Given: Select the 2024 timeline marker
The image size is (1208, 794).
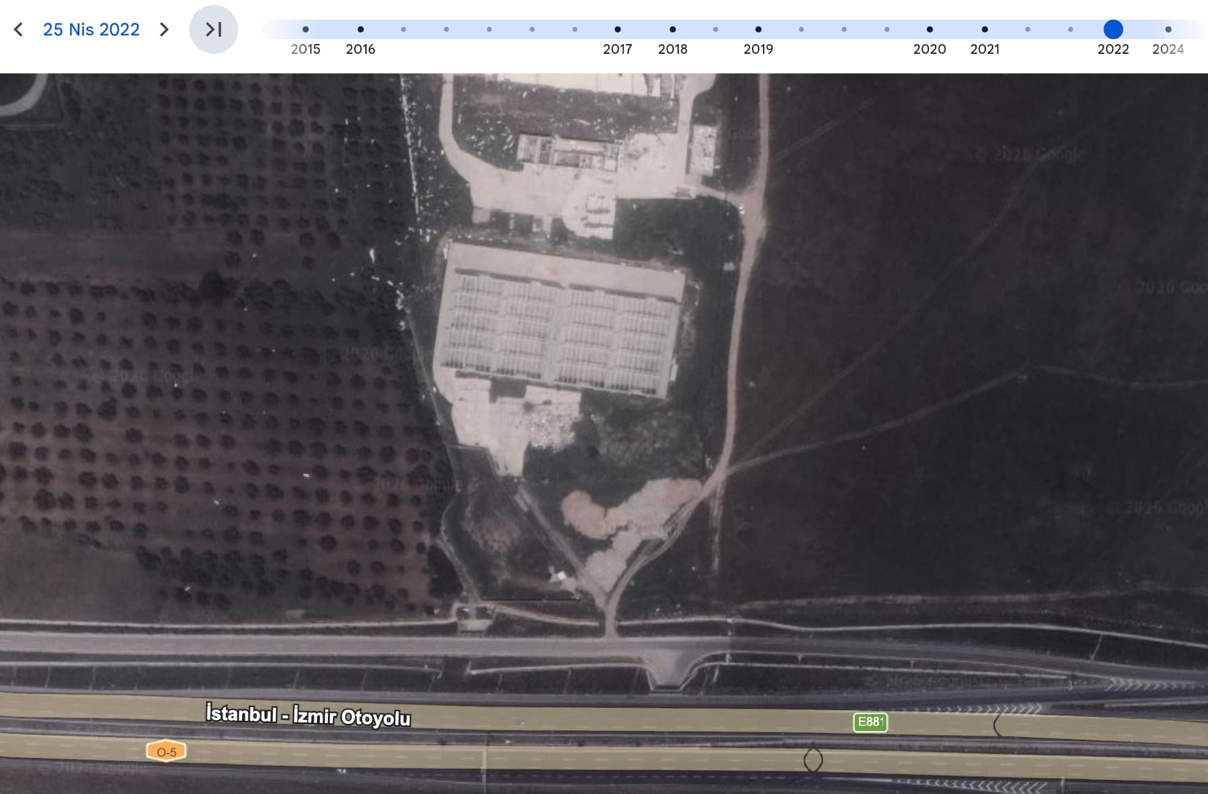Looking at the screenshot, I should pos(1168,29).
